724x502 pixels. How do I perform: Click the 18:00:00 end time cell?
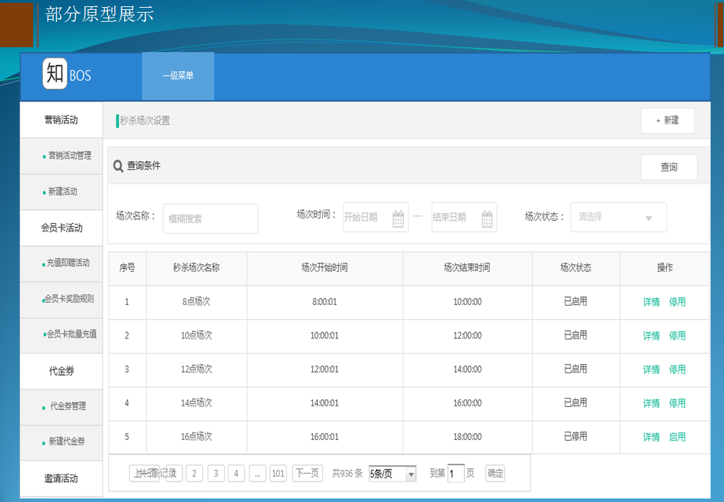467,437
